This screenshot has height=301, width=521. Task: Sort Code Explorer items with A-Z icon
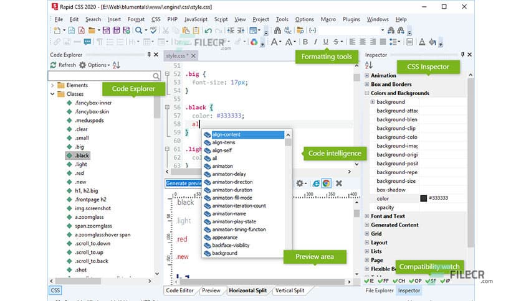tap(116, 65)
